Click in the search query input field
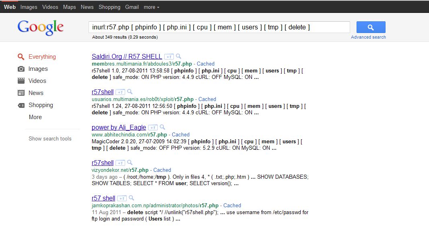 click(219, 27)
